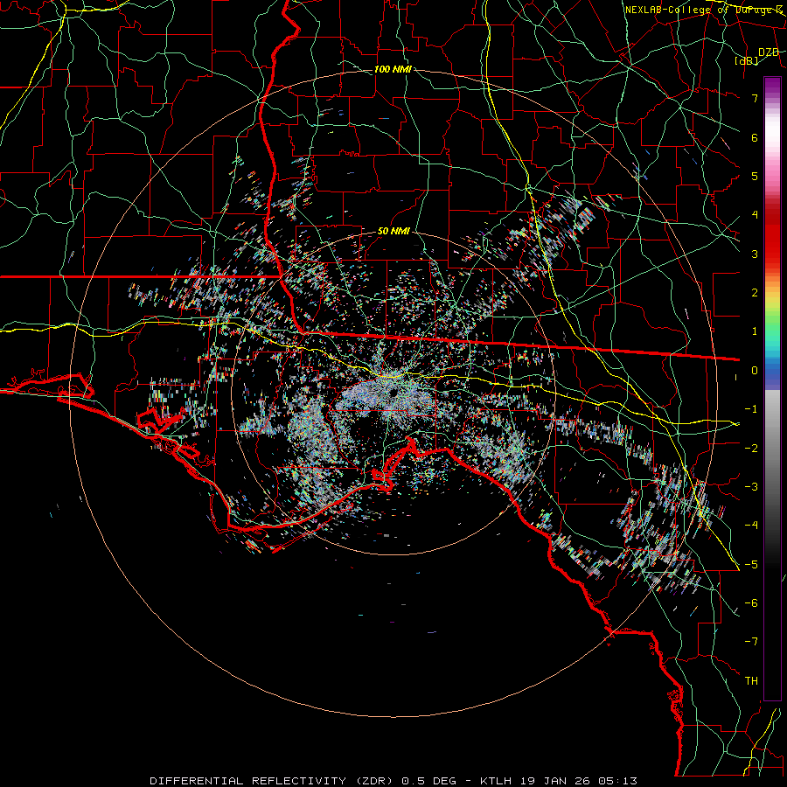Click the '-7' value on the color scale
The width and height of the screenshot is (787, 787).
click(751, 642)
